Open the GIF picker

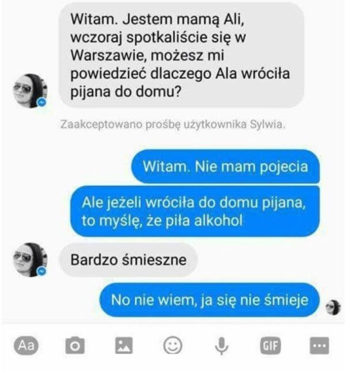coord(270,345)
